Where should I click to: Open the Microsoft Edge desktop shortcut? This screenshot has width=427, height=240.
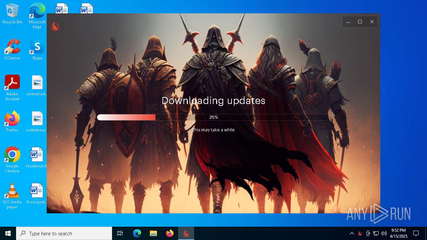(x=37, y=16)
